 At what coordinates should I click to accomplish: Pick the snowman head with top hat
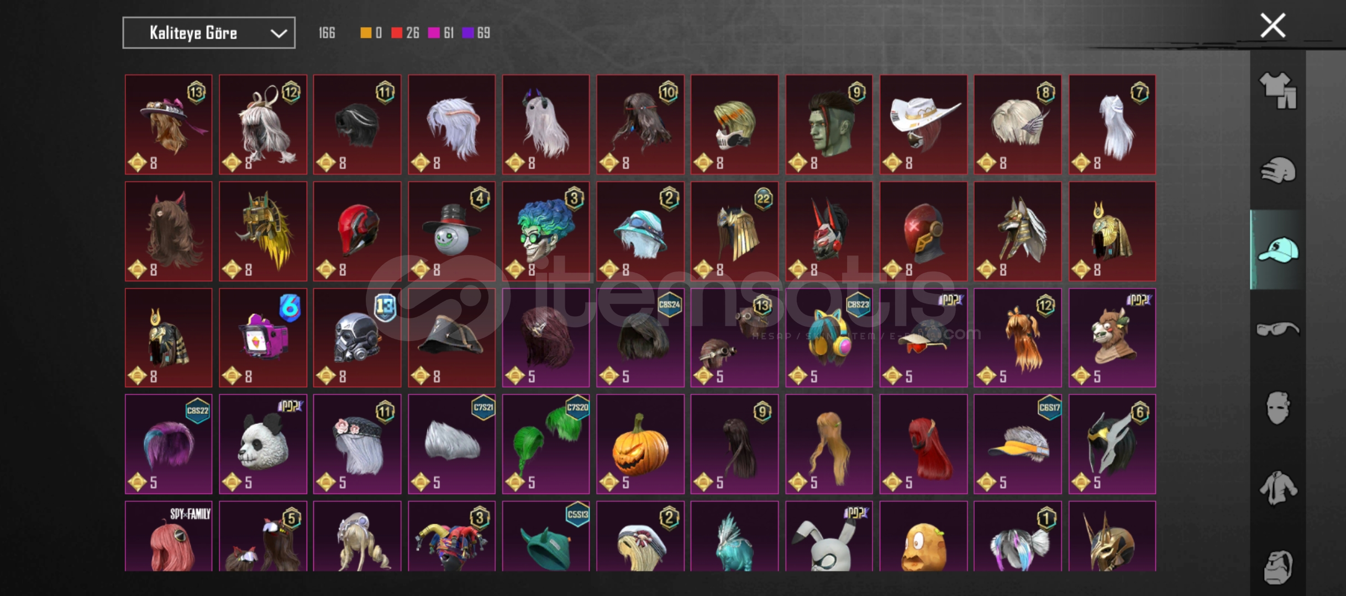click(x=451, y=231)
